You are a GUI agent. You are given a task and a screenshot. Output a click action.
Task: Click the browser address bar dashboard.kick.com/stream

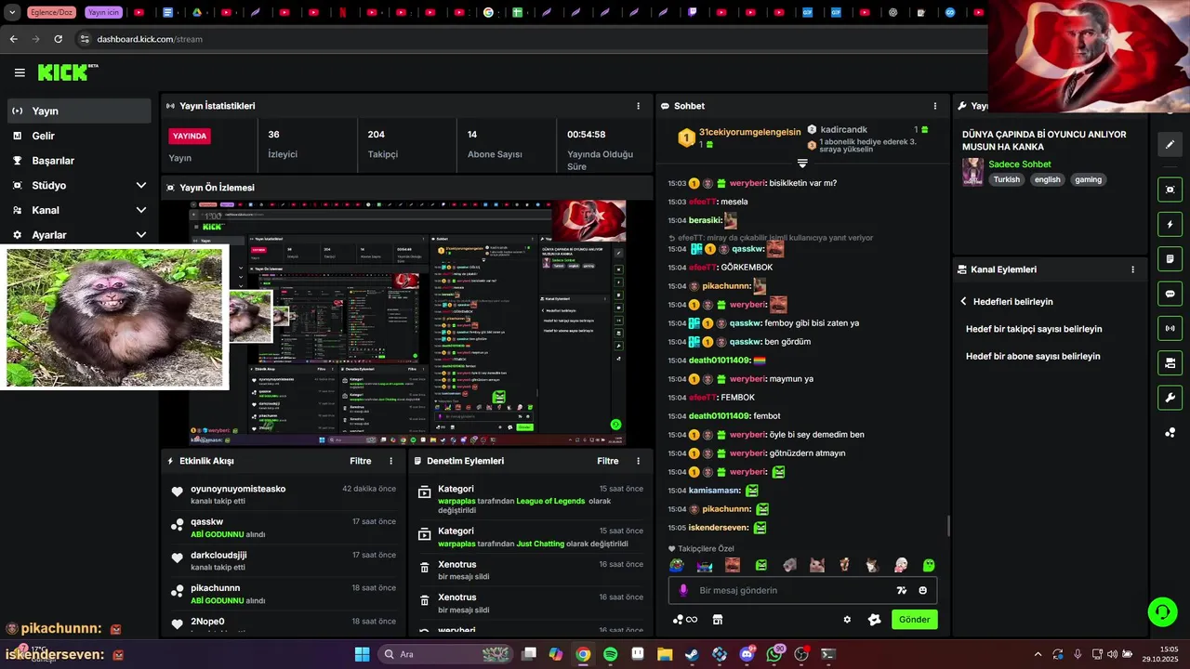point(149,39)
